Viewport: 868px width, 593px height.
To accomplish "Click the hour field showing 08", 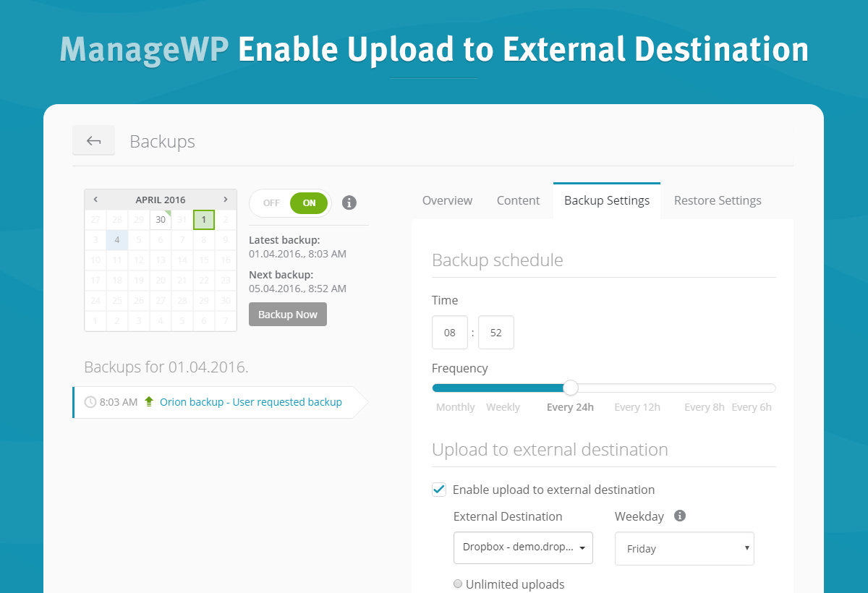I will 450,333.
